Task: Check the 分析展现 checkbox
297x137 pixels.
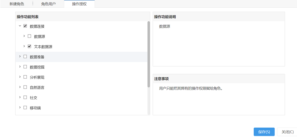Action: [x=25, y=77]
